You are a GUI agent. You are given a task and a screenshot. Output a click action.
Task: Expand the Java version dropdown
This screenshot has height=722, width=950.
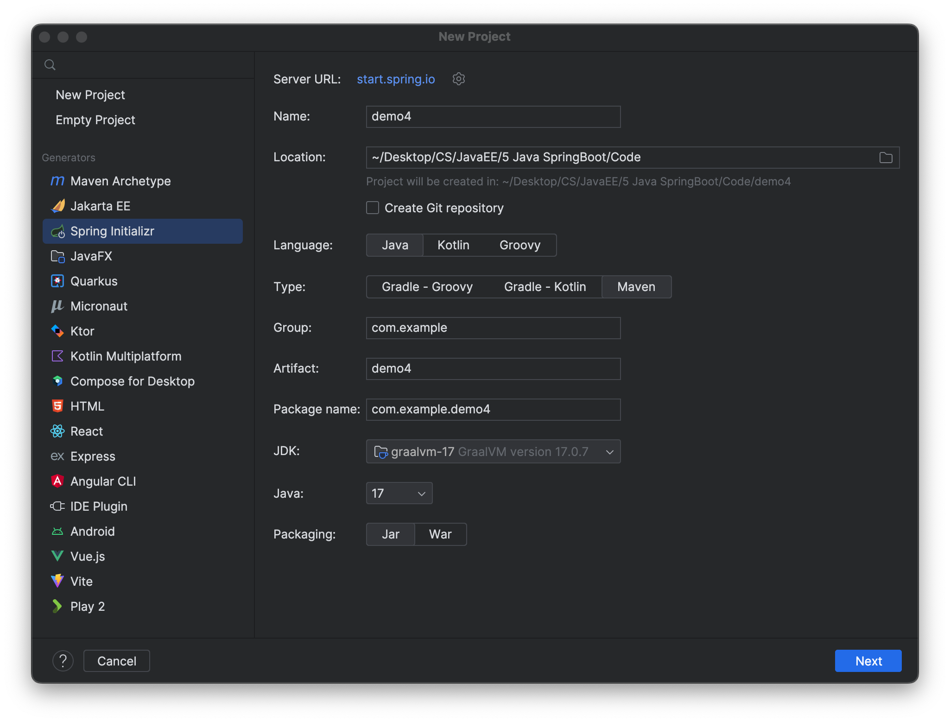click(399, 493)
